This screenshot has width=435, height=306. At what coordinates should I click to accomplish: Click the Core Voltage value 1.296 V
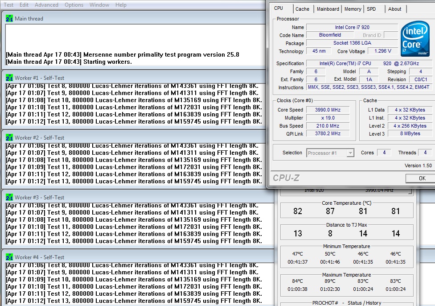tap(383, 51)
